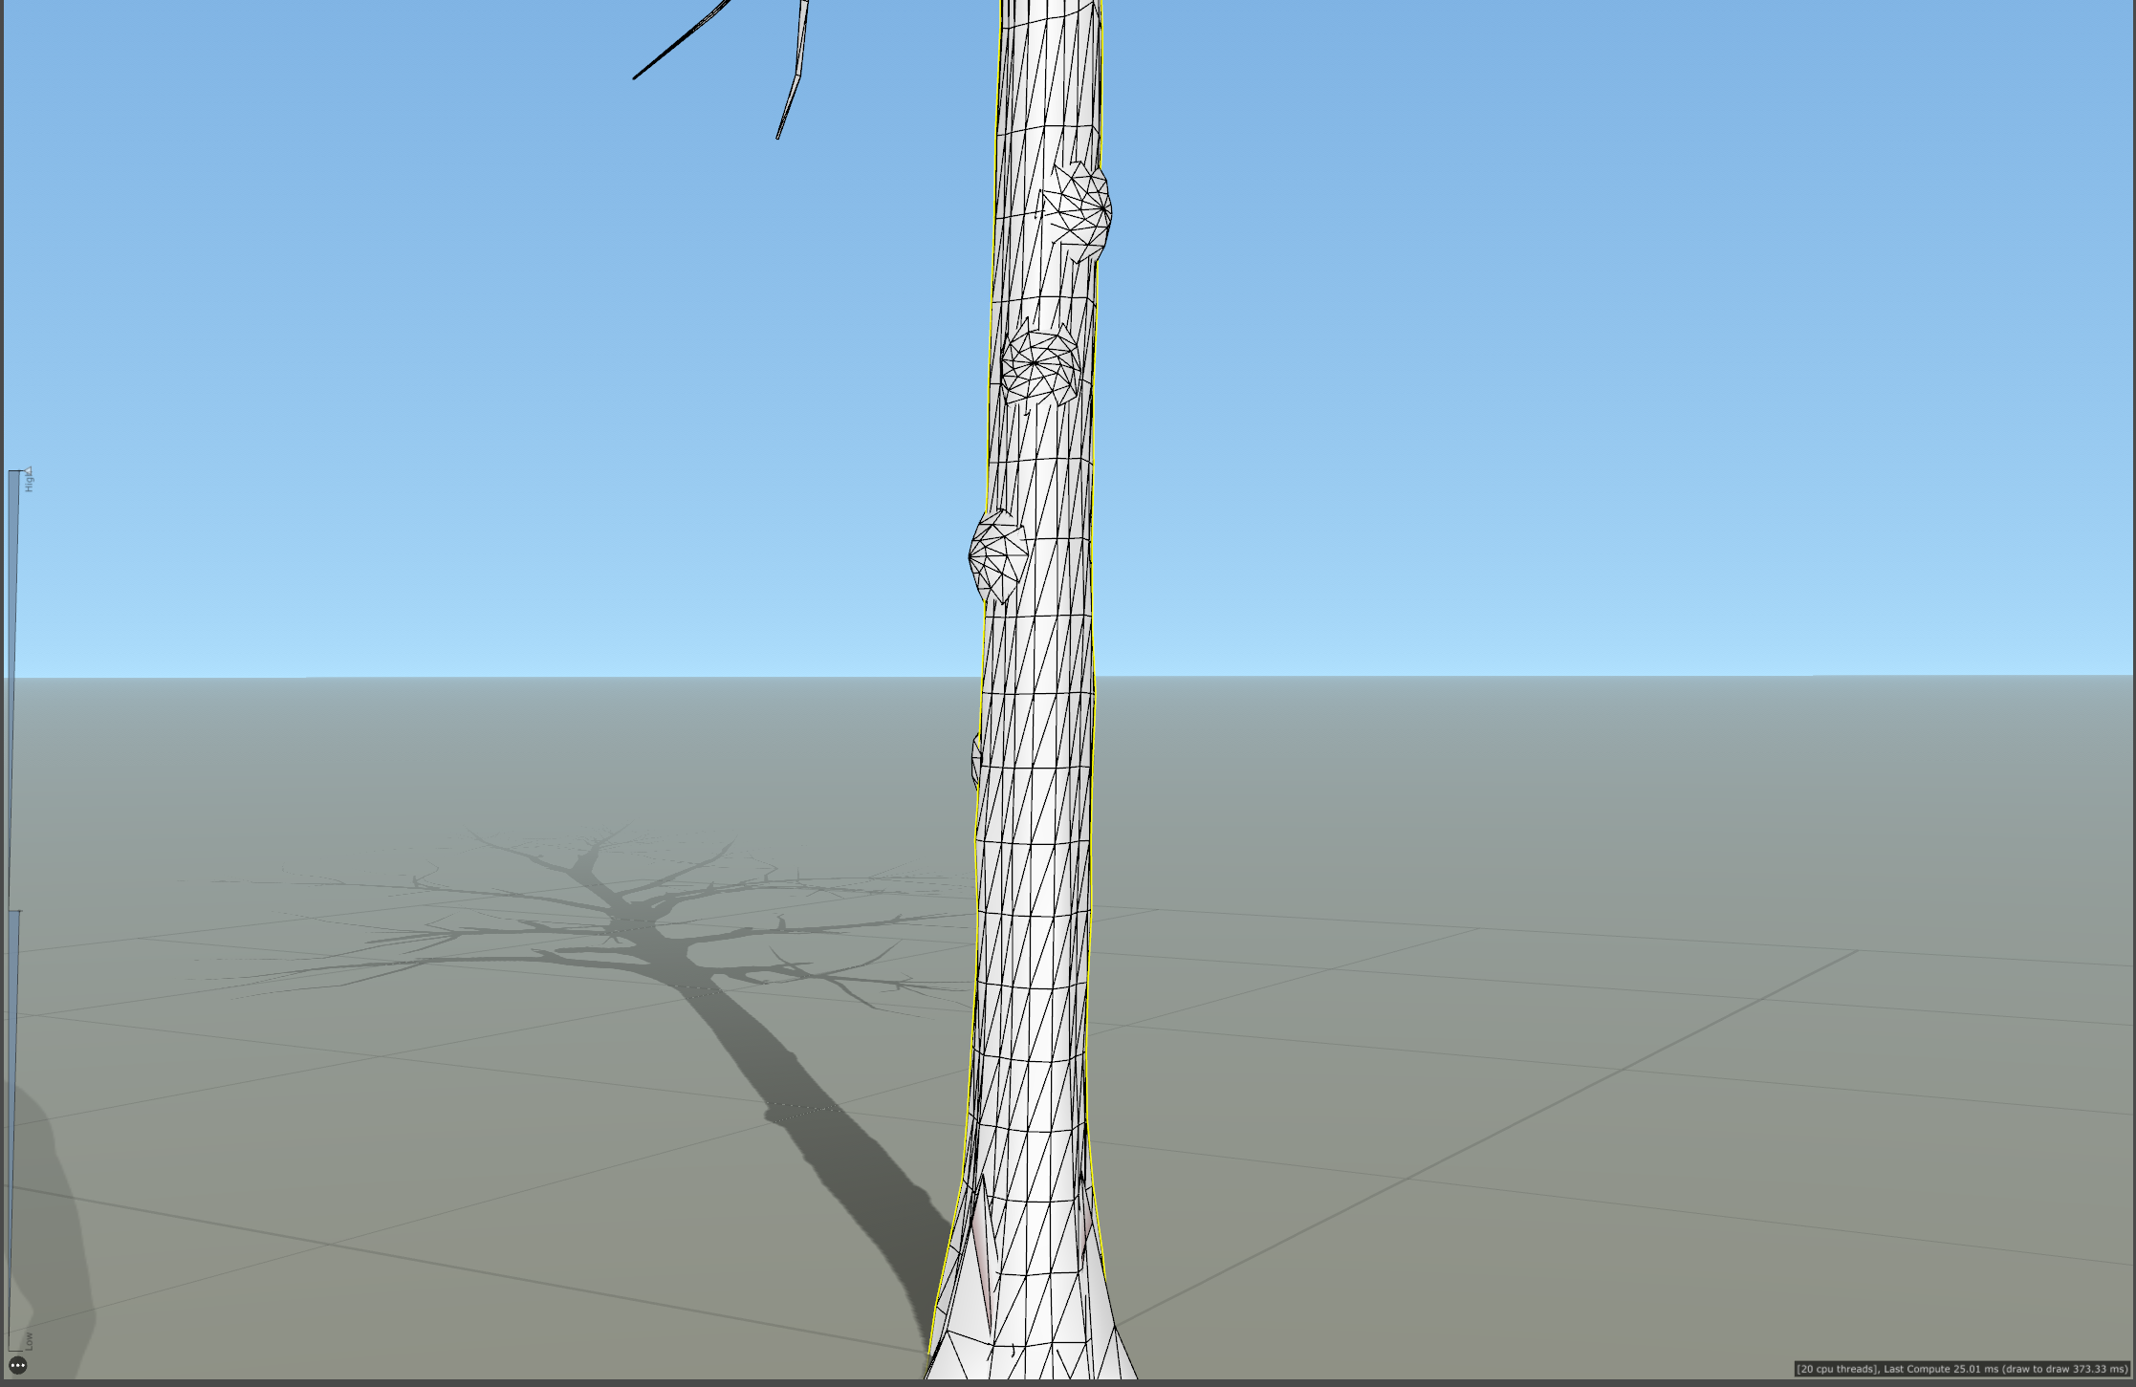This screenshot has width=2136, height=1387.
Task: Open the three-dot viewport options button
Action: click(x=18, y=1365)
